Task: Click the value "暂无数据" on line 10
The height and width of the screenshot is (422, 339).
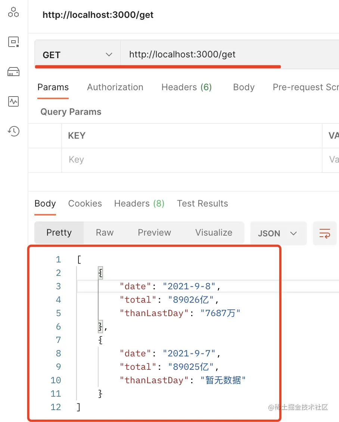Action: pos(223,380)
